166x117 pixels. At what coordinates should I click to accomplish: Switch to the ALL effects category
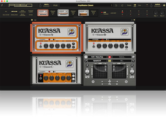(x=6, y=11)
